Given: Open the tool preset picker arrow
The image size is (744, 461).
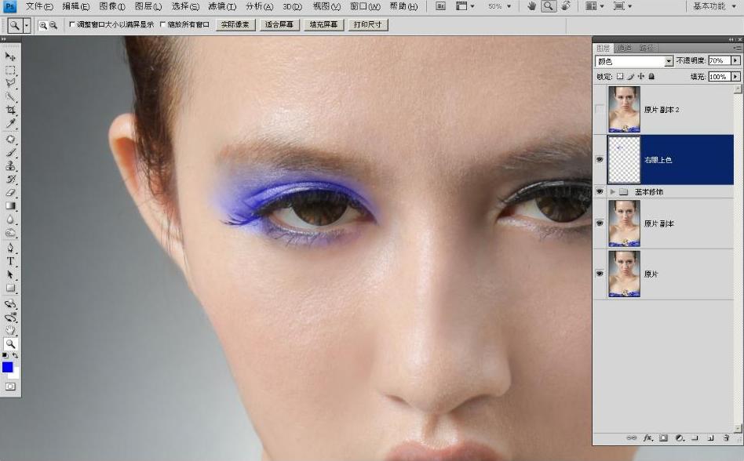Looking at the screenshot, I should (27, 25).
